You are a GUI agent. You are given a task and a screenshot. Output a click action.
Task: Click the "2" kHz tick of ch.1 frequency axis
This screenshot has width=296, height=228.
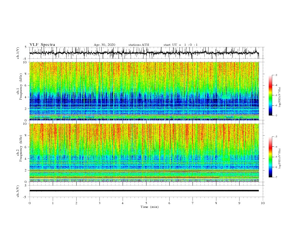coord(27,109)
